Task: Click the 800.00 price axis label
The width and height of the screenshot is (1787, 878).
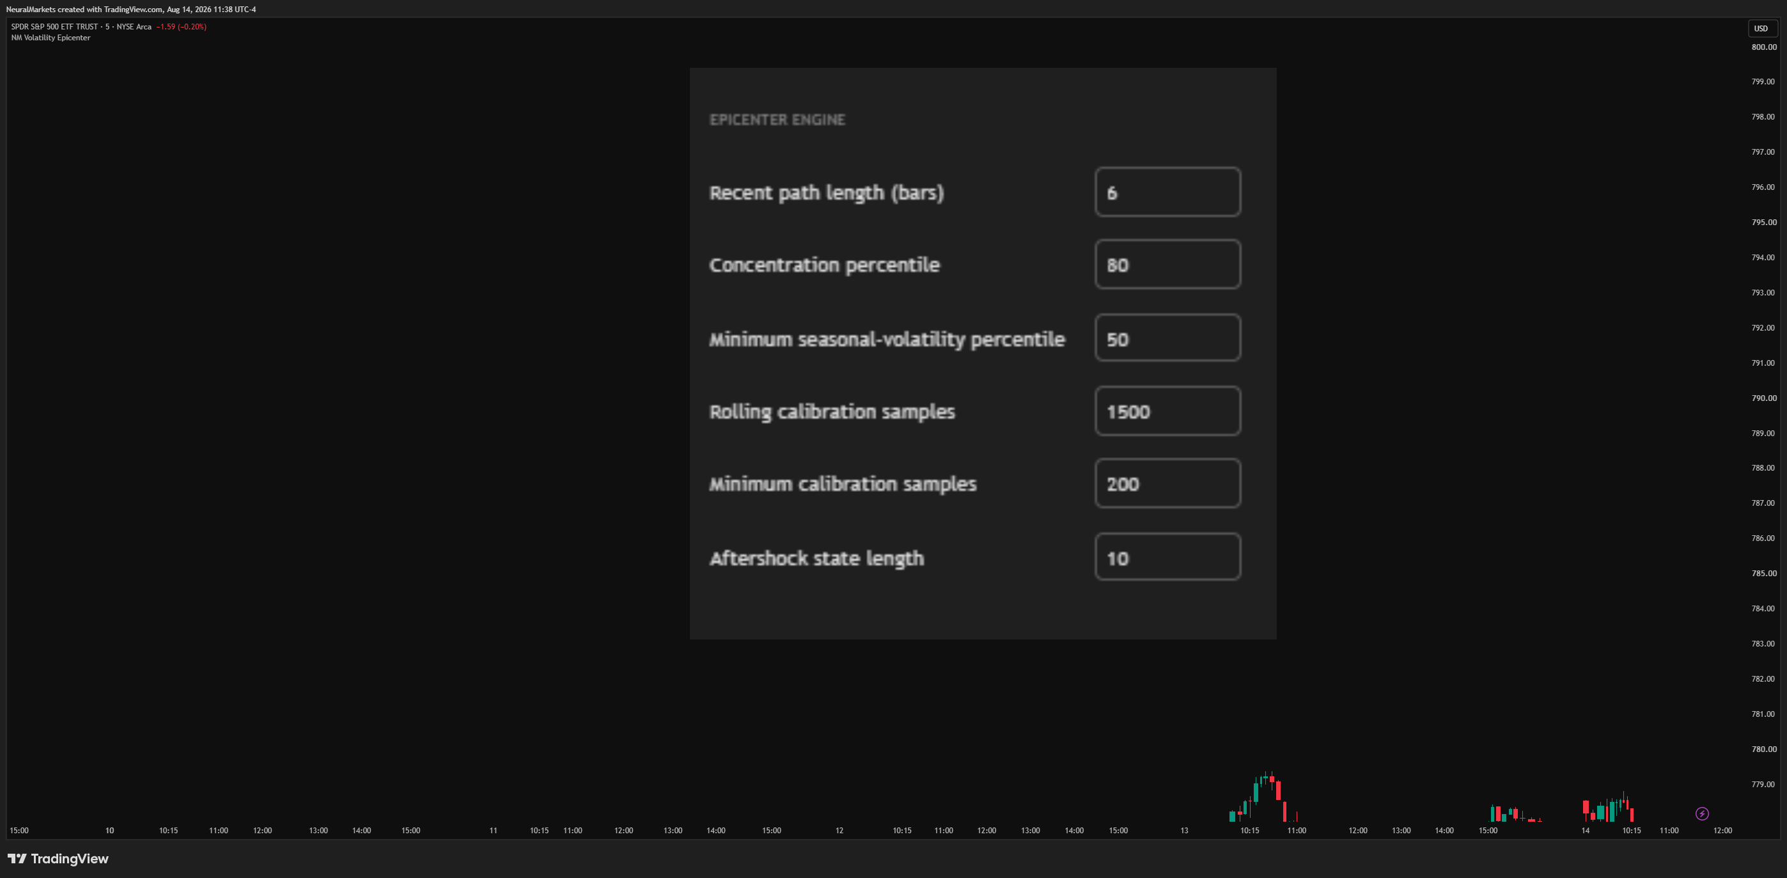Action: coord(1763,47)
